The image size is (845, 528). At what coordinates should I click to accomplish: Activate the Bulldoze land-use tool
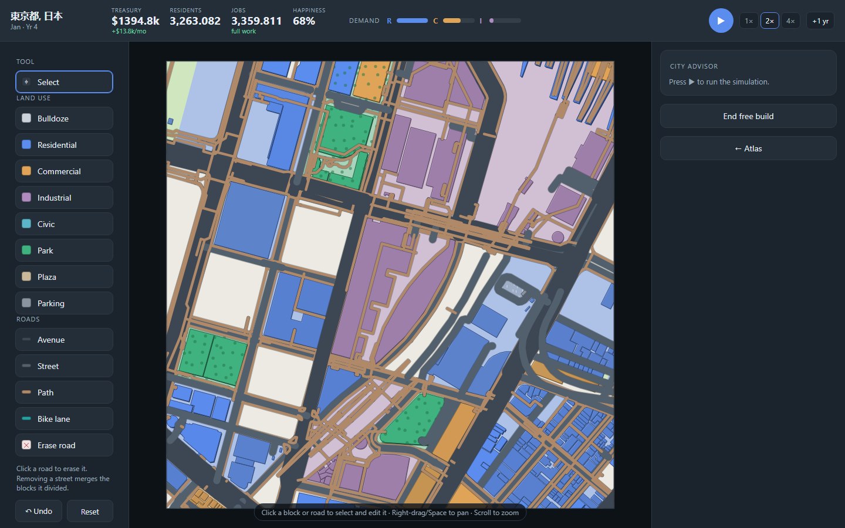pos(64,119)
